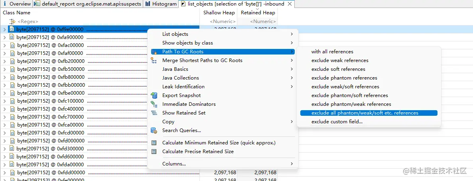
Task: Click the Immediate Dominators icon
Action: click(154, 104)
